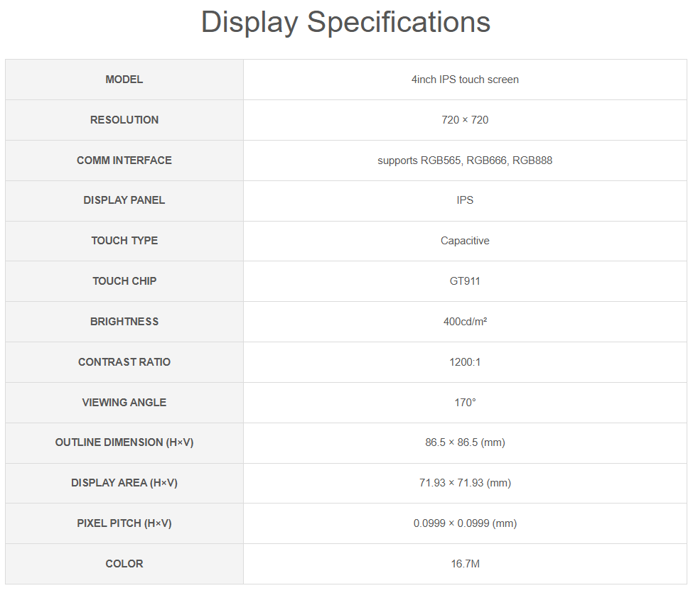This screenshot has height=593, width=693.
Task: Select the GT911 chip value
Action: [465, 281]
